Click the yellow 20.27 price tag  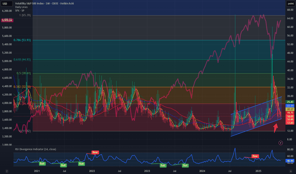[290, 109]
